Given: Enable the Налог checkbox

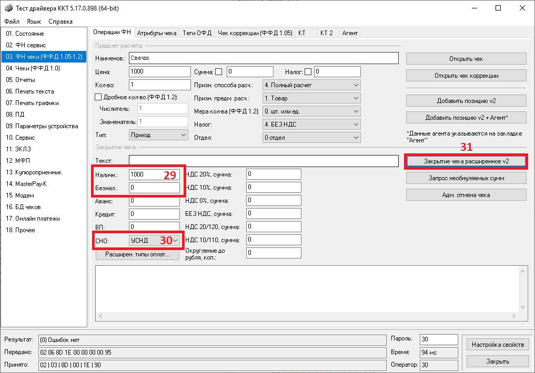Looking at the screenshot, I should click(308, 71).
